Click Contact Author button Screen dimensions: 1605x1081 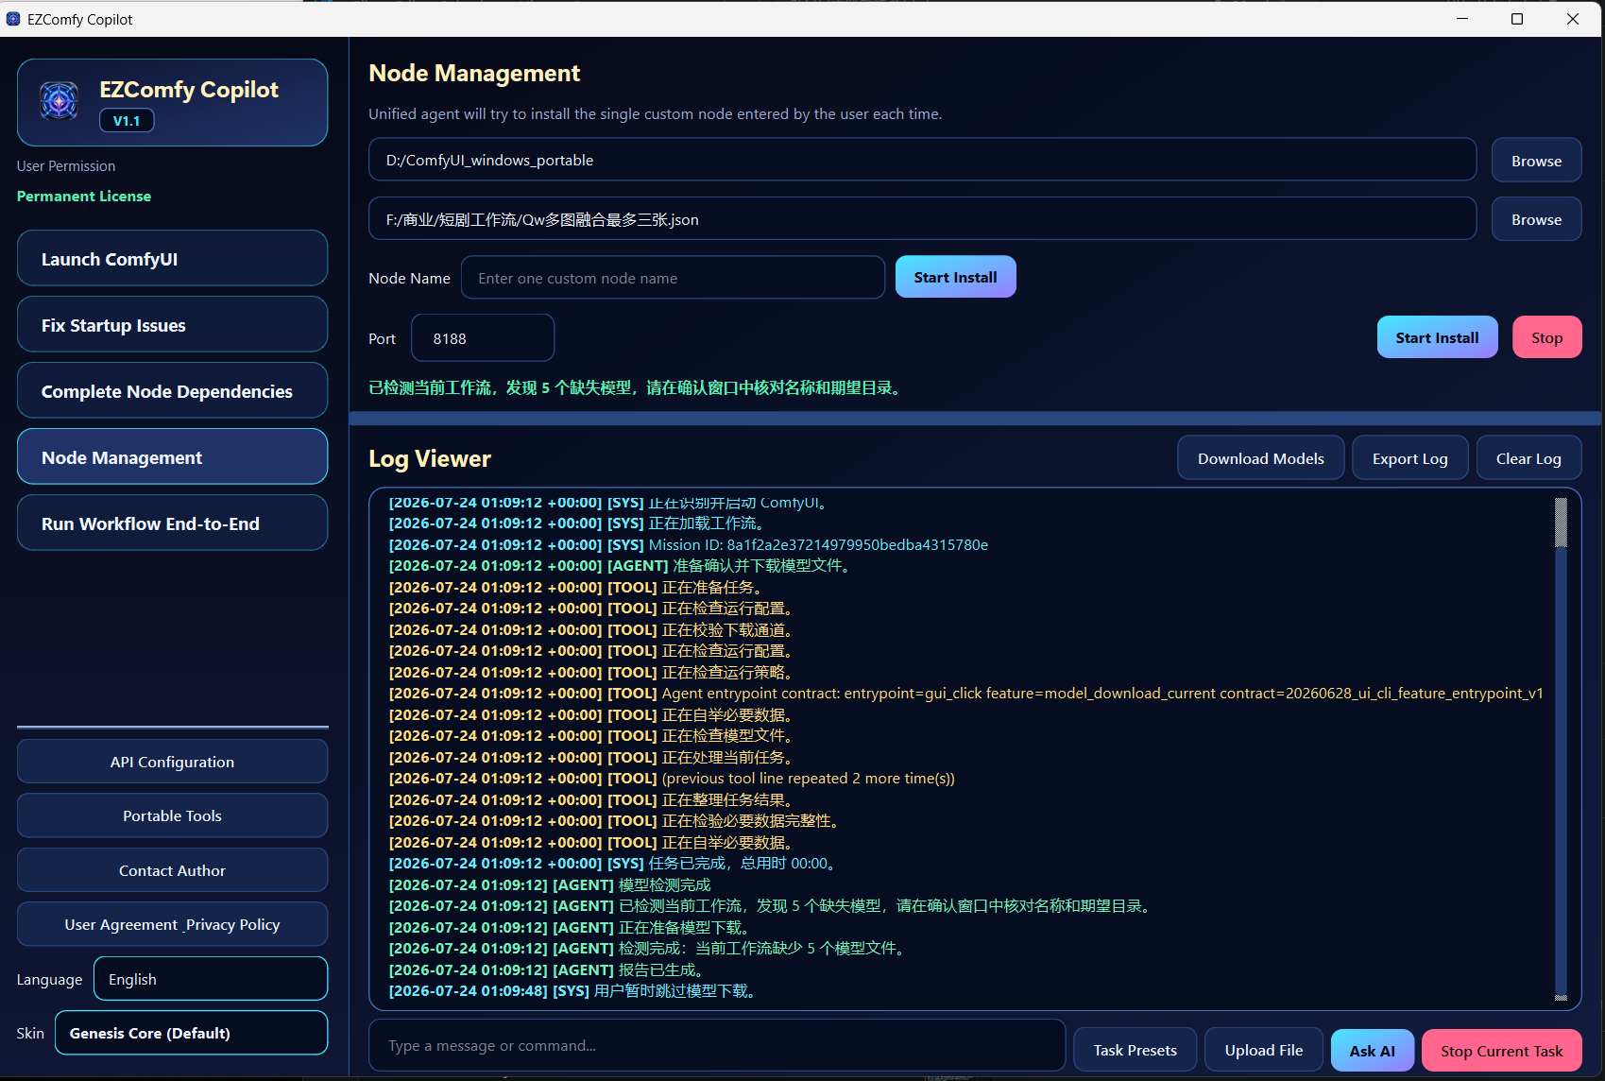point(172,870)
